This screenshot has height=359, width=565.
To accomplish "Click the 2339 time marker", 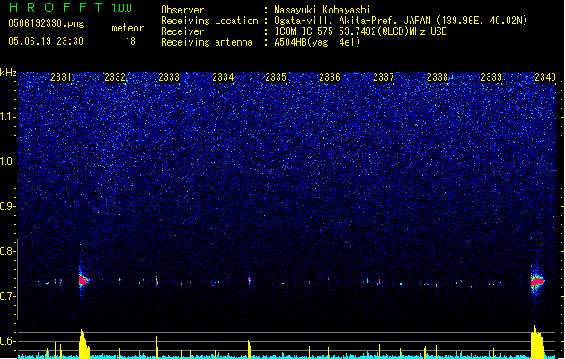I will pos(491,76).
